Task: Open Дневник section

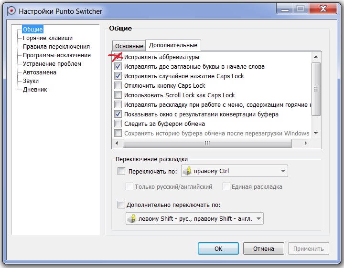Action: pos(35,89)
